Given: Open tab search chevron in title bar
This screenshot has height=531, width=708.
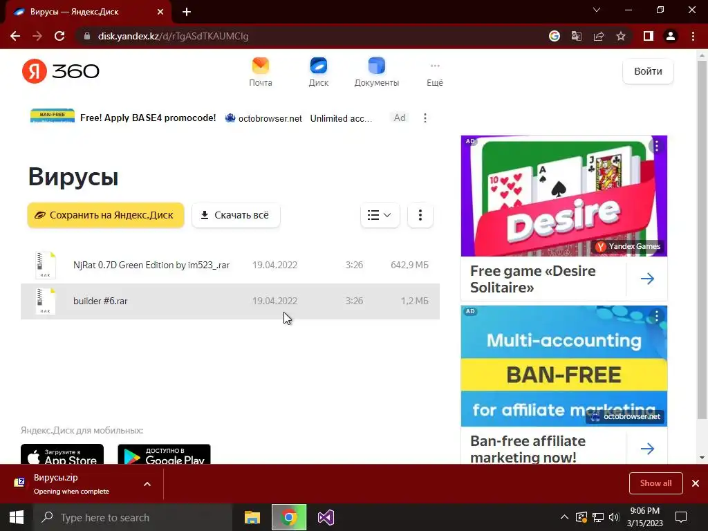Looking at the screenshot, I should click(x=597, y=10).
